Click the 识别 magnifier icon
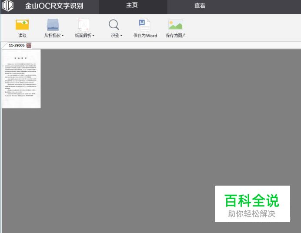301x233 pixels. 114,24
